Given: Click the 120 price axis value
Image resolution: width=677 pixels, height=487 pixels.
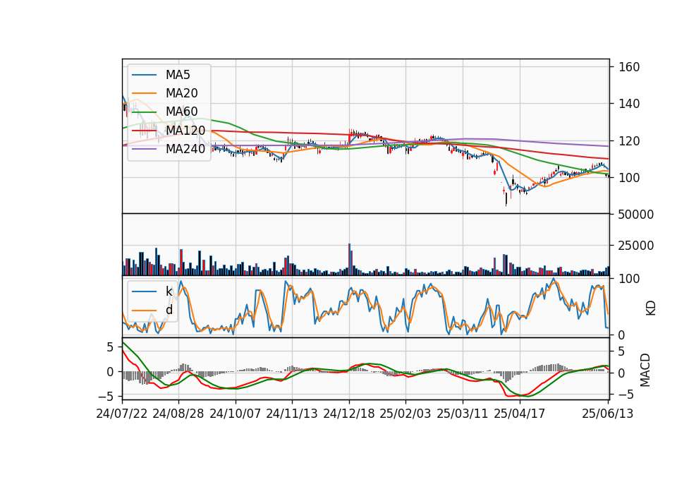Looking at the screenshot, I should pos(629,141).
